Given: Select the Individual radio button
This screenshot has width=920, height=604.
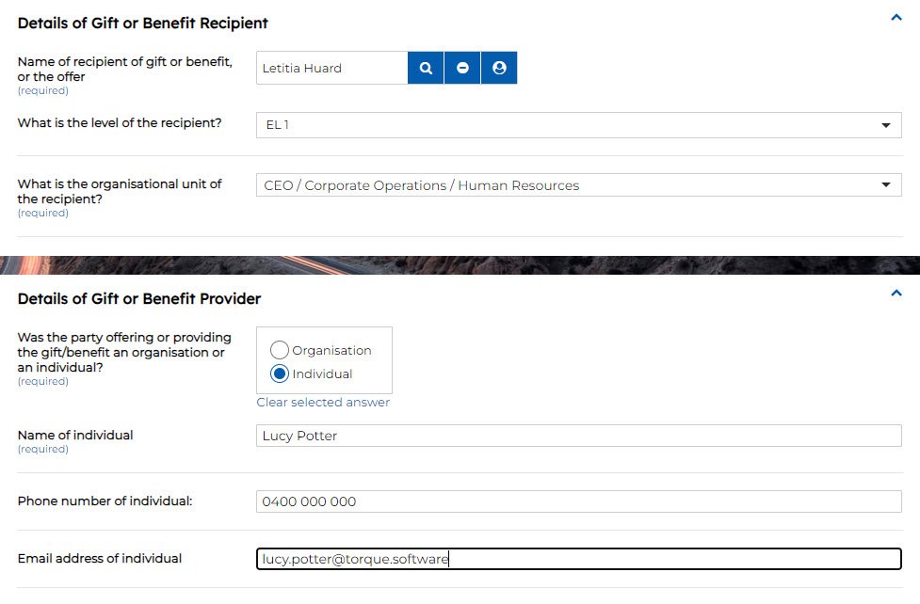Looking at the screenshot, I should pyautogui.click(x=280, y=374).
